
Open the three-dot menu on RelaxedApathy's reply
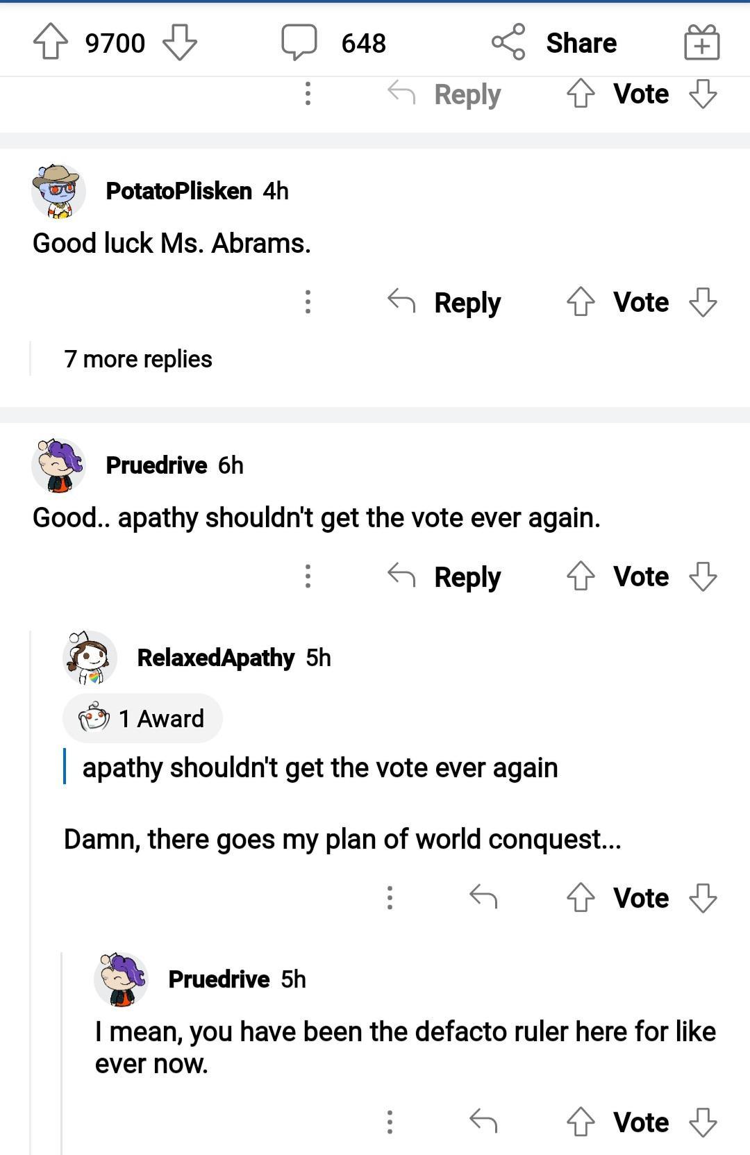(x=390, y=897)
